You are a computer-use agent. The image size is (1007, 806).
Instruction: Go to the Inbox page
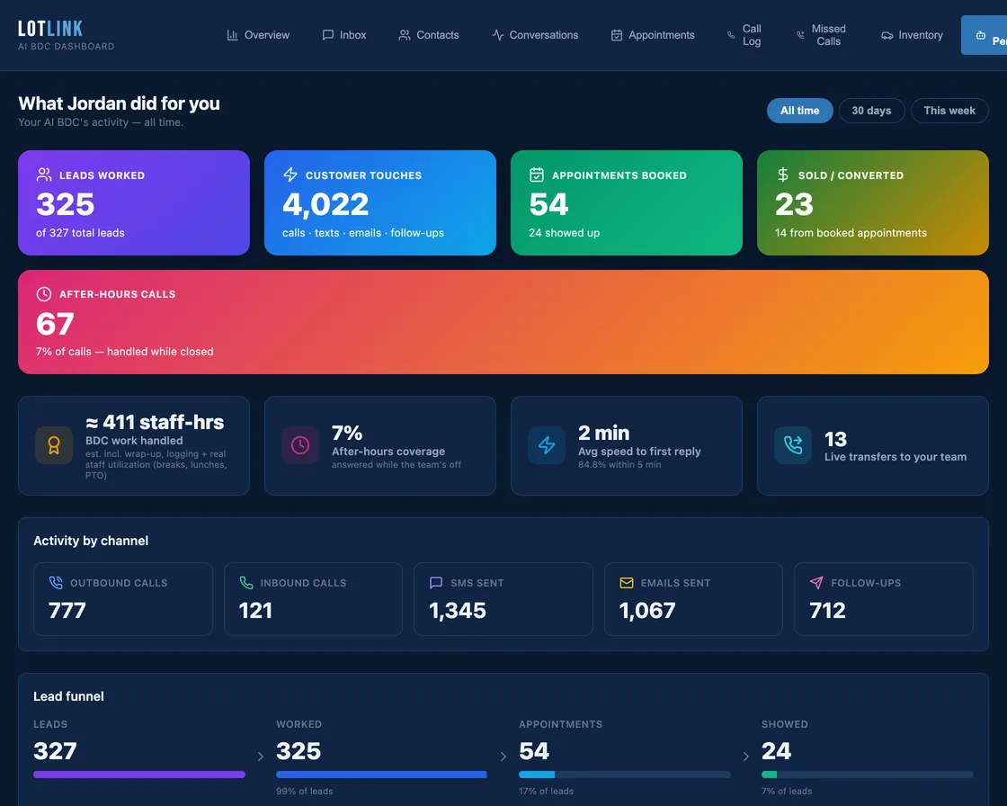(x=344, y=35)
